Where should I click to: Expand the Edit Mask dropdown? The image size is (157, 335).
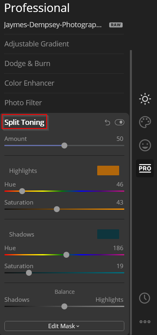point(64,326)
